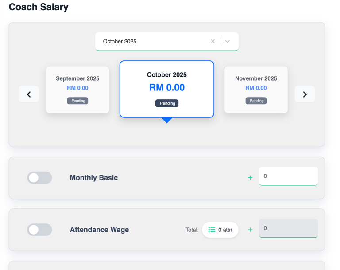Open the 0 attn attendance list button

[220, 230]
